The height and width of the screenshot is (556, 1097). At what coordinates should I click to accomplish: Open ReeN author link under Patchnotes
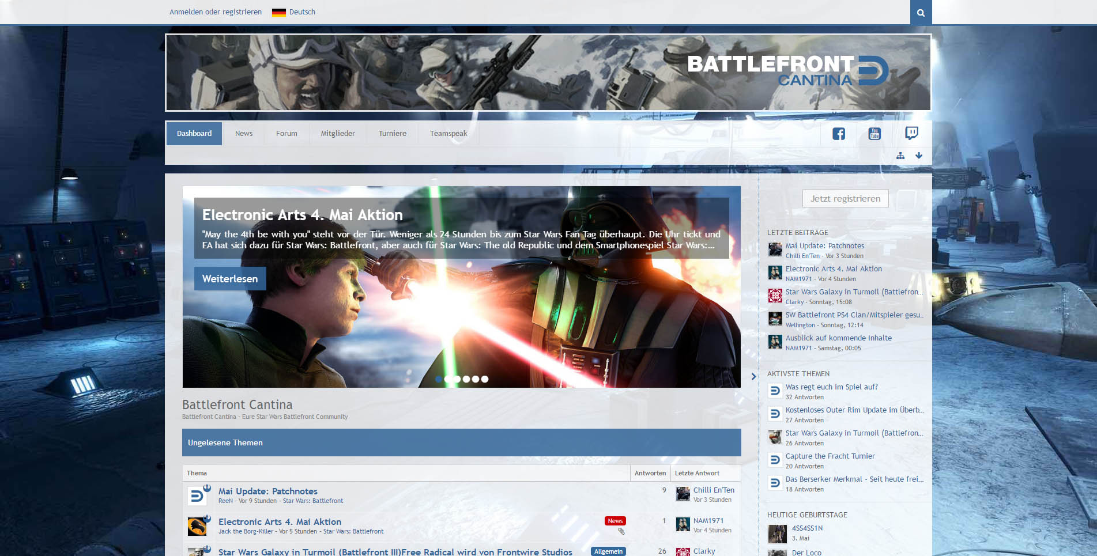pyautogui.click(x=225, y=501)
